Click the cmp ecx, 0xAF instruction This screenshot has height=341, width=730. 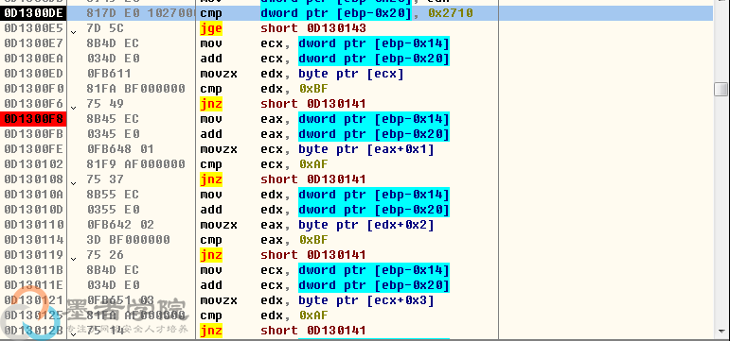pos(264,164)
